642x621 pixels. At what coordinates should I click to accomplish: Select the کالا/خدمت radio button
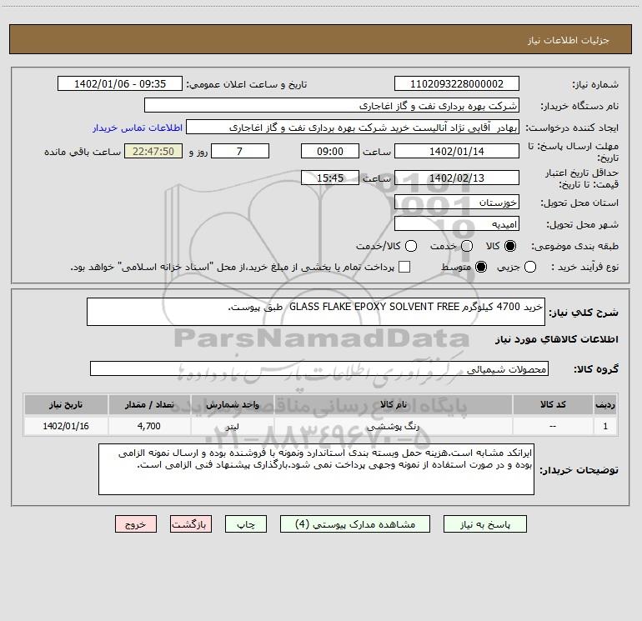click(x=411, y=246)
